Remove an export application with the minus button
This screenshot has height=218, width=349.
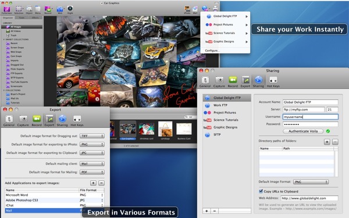[101, 183]
